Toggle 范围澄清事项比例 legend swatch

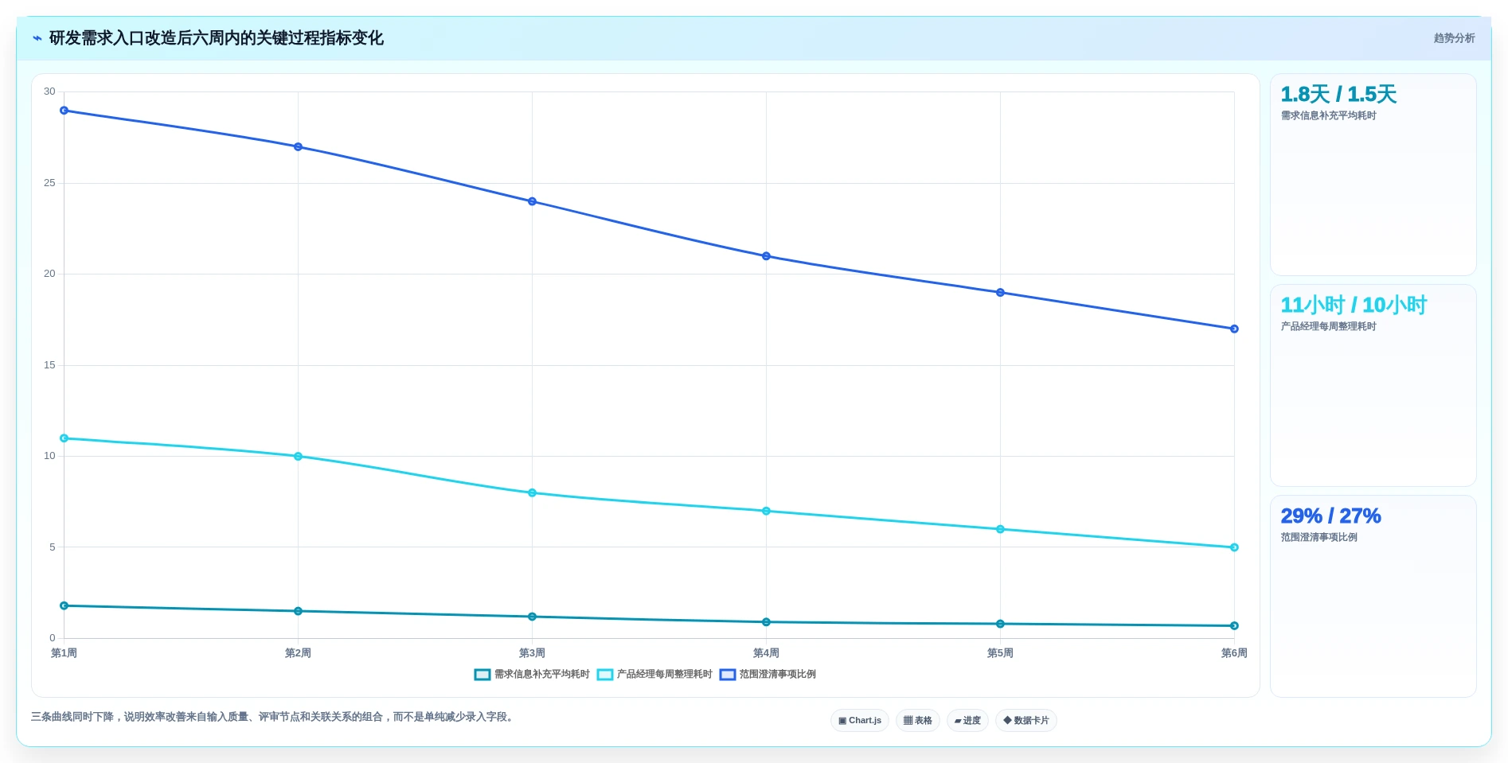point(727,675)
